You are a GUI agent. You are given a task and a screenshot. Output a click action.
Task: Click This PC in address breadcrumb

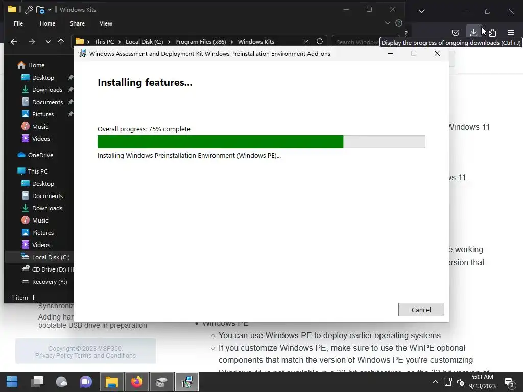tap(104, 42)
